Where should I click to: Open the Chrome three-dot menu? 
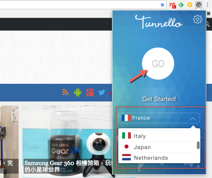(208, 5)
